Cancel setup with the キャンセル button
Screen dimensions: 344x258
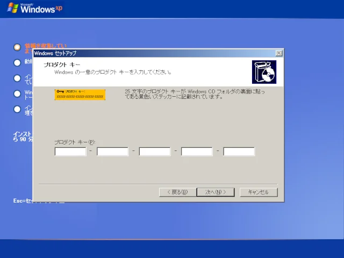tap(259, 192)
